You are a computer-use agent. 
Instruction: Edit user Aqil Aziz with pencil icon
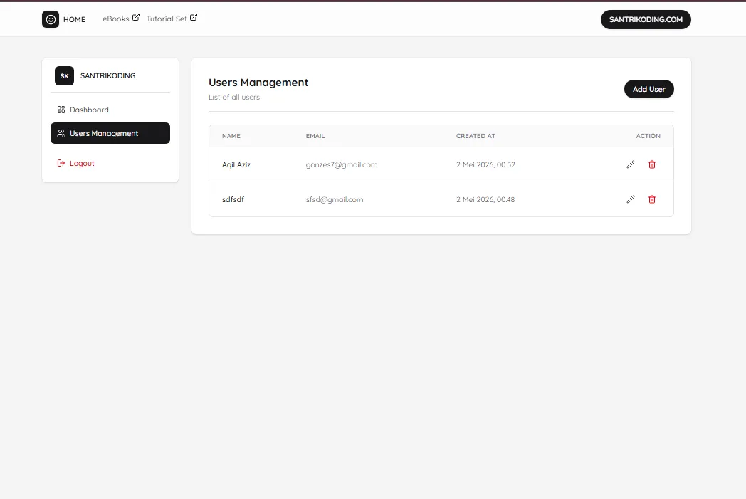(631, 164)
